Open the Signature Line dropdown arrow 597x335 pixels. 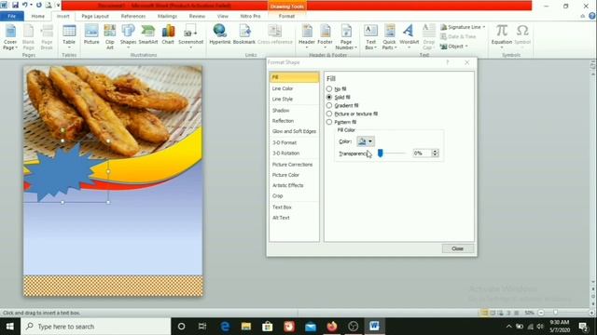(484, 27)
